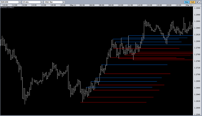Viewport: 202px width, 116px height.
Task: Select the lowest red line near 1.2620
Action: pyautogui.click(x=113, y=102)
